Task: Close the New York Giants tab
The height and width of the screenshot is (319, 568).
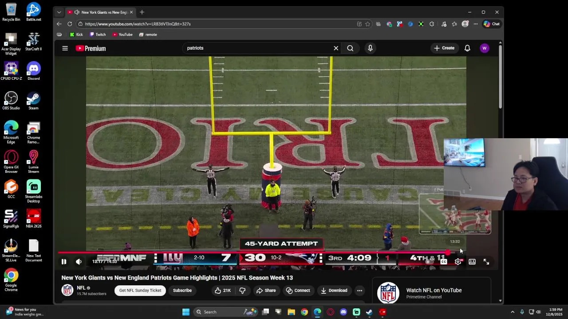Action: point(131,12)
